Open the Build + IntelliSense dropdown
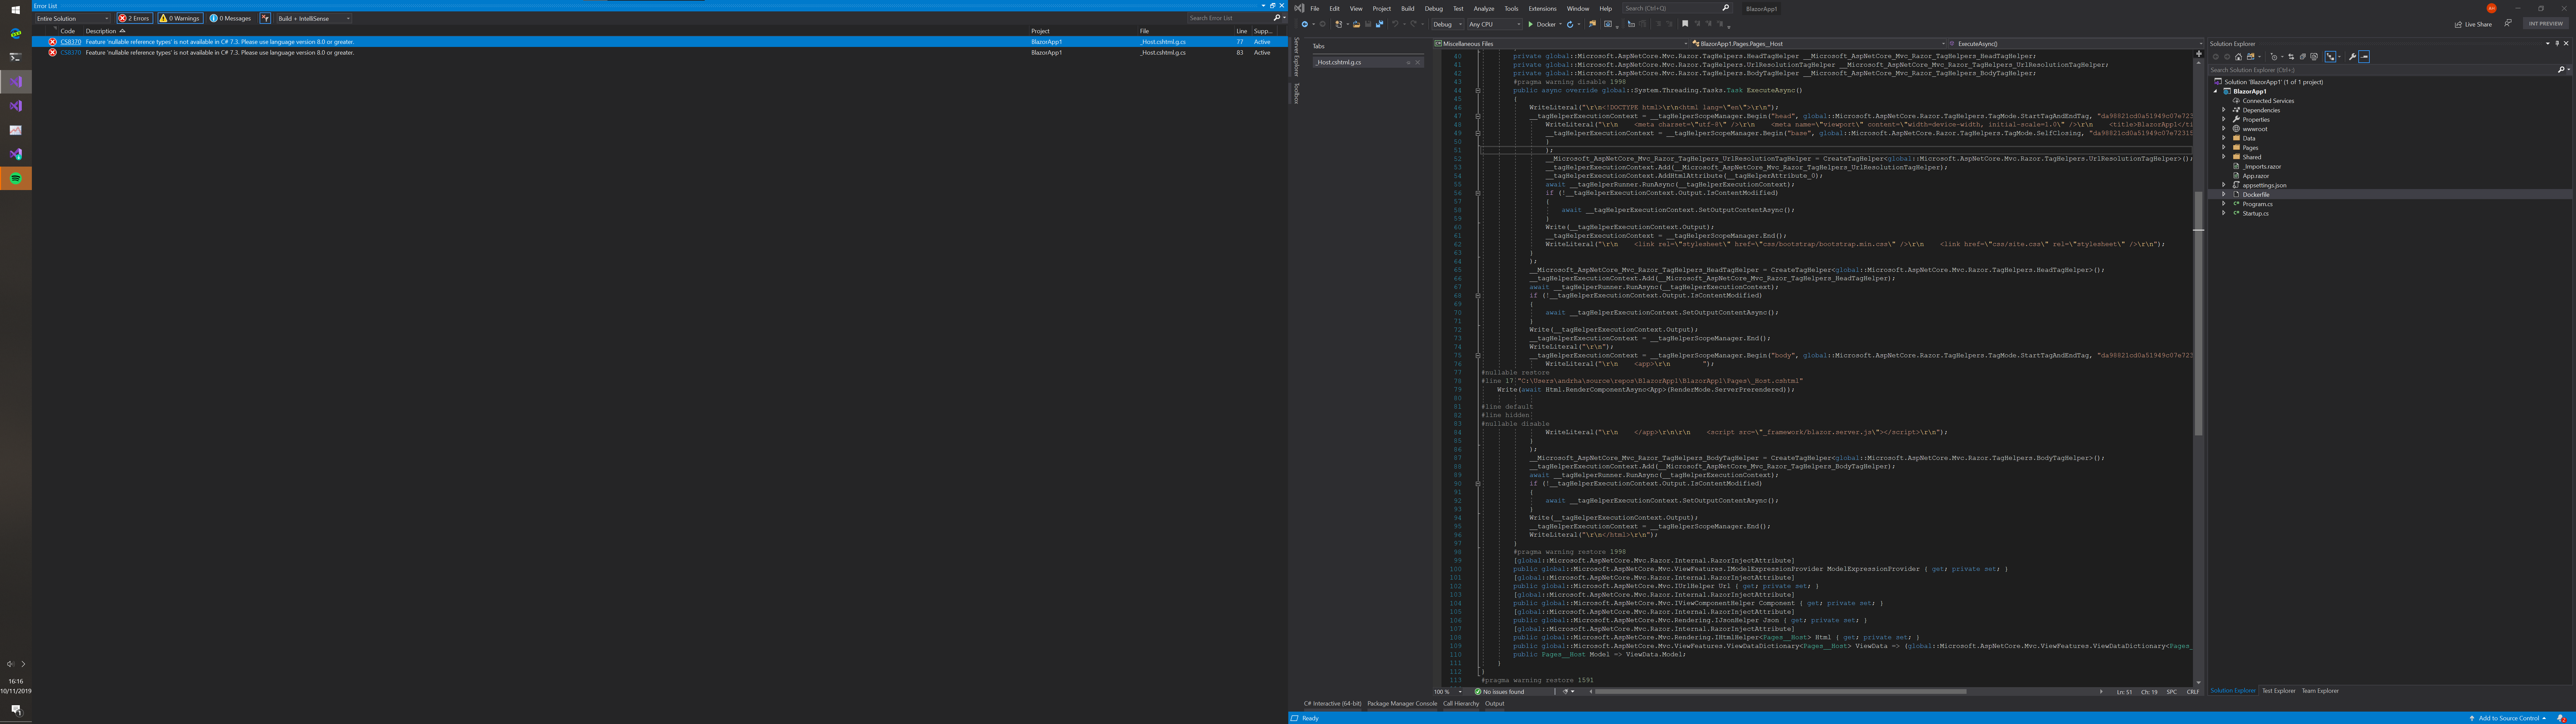Screen dimensions: 2576x724 point(314,18)
